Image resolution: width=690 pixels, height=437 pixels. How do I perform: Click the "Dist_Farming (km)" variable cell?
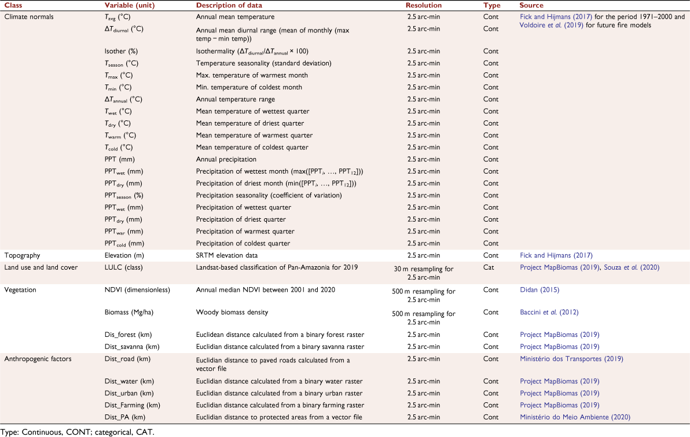point(133,405)
